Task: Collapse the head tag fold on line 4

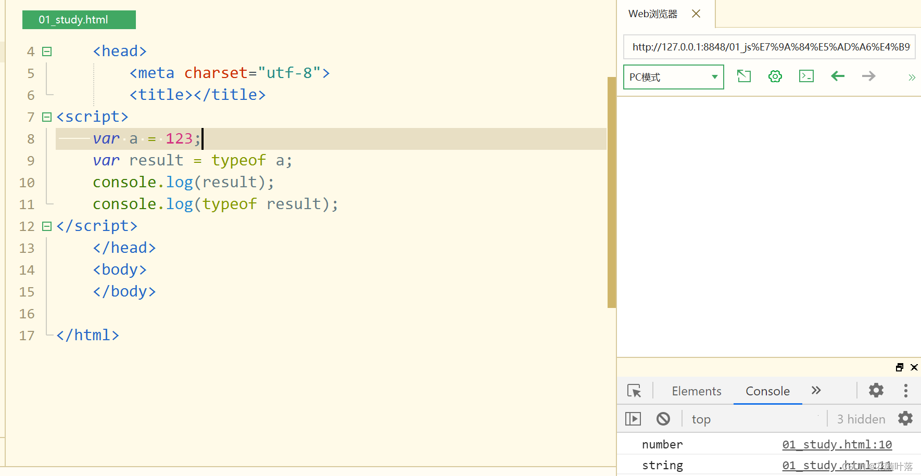Action: (x=47, y=52)
